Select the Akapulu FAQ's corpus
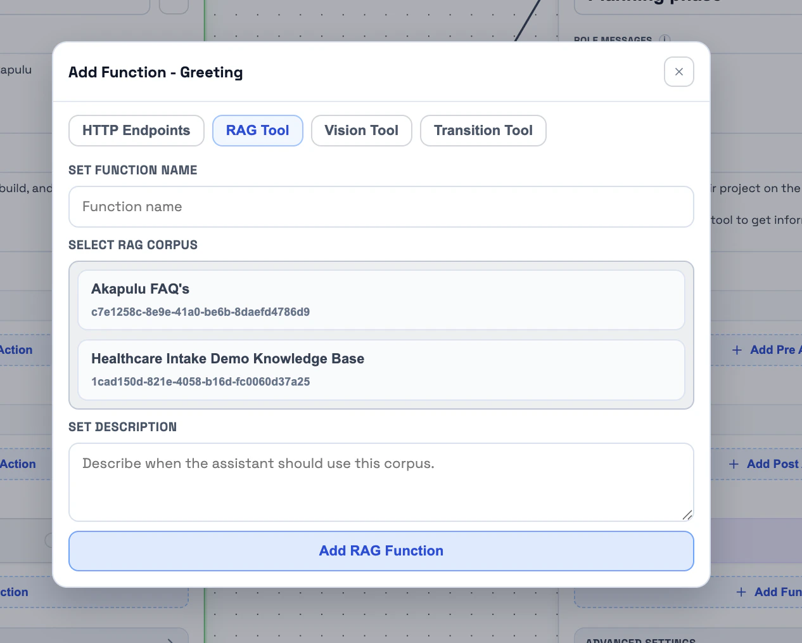 click(381, 299)
